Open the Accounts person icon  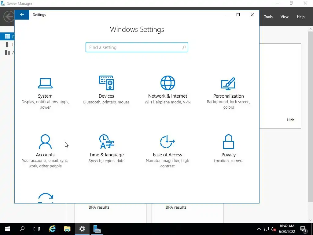pyautogui.click(x=45, y=142)
